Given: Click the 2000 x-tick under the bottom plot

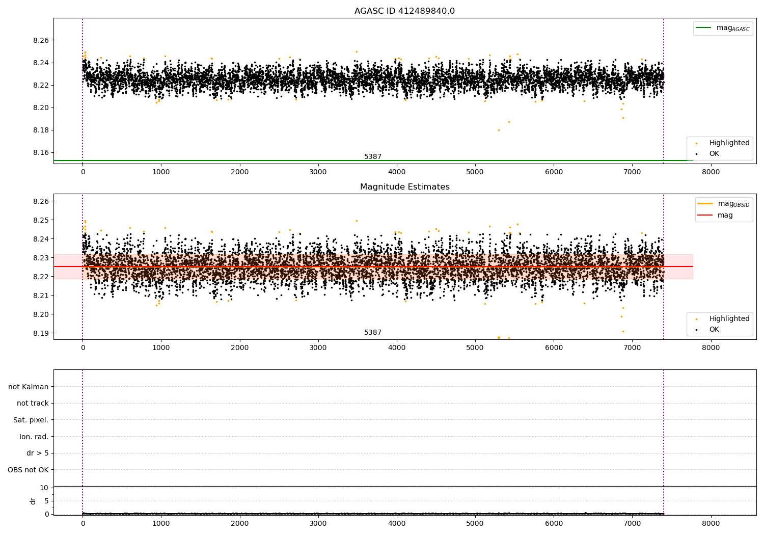Looking at the screenshot, I should click(240, 523).
